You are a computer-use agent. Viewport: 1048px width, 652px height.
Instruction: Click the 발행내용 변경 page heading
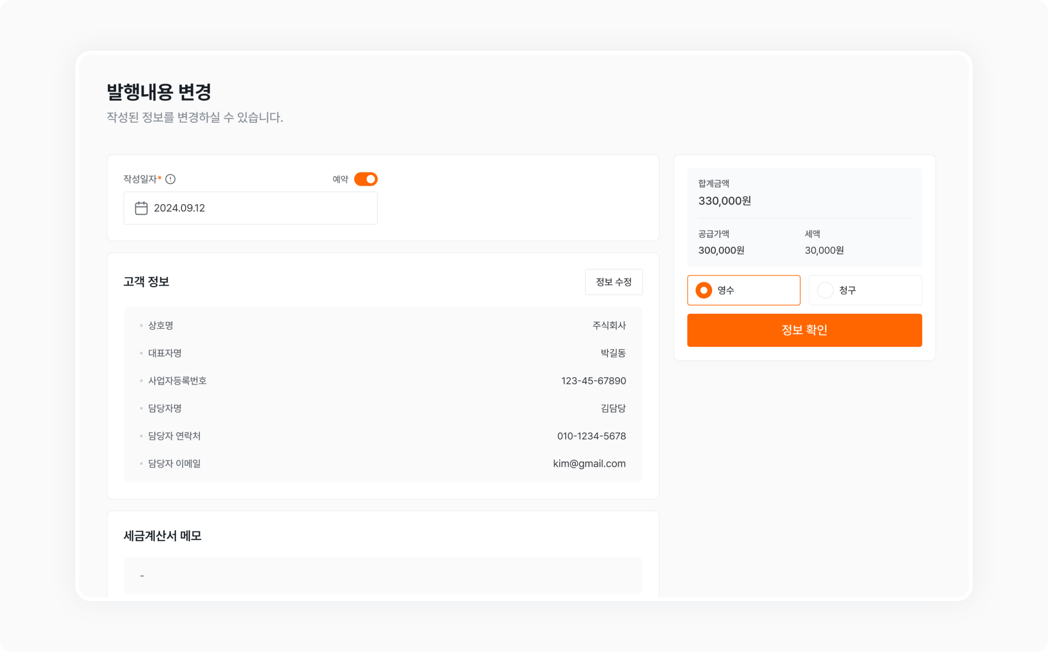click(x=160, y=92)
